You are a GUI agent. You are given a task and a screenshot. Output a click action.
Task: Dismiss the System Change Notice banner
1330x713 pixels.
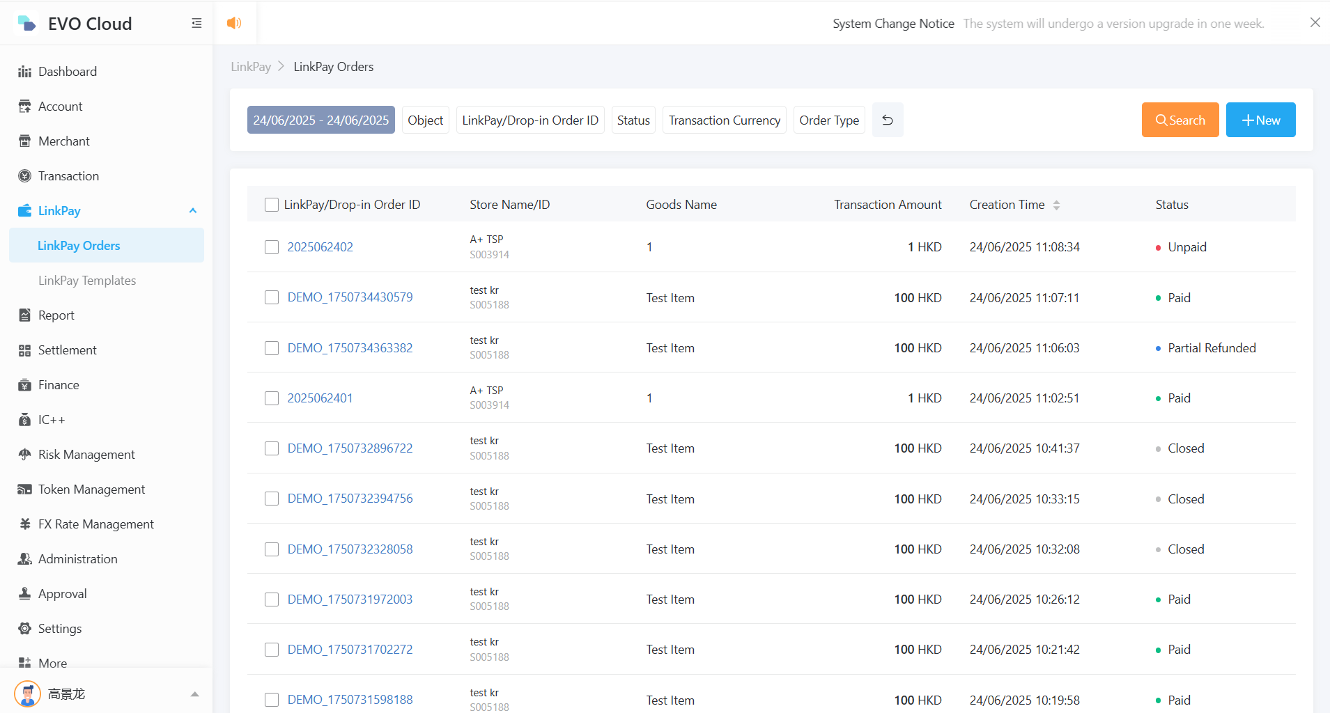click(x=1315, y=23)
